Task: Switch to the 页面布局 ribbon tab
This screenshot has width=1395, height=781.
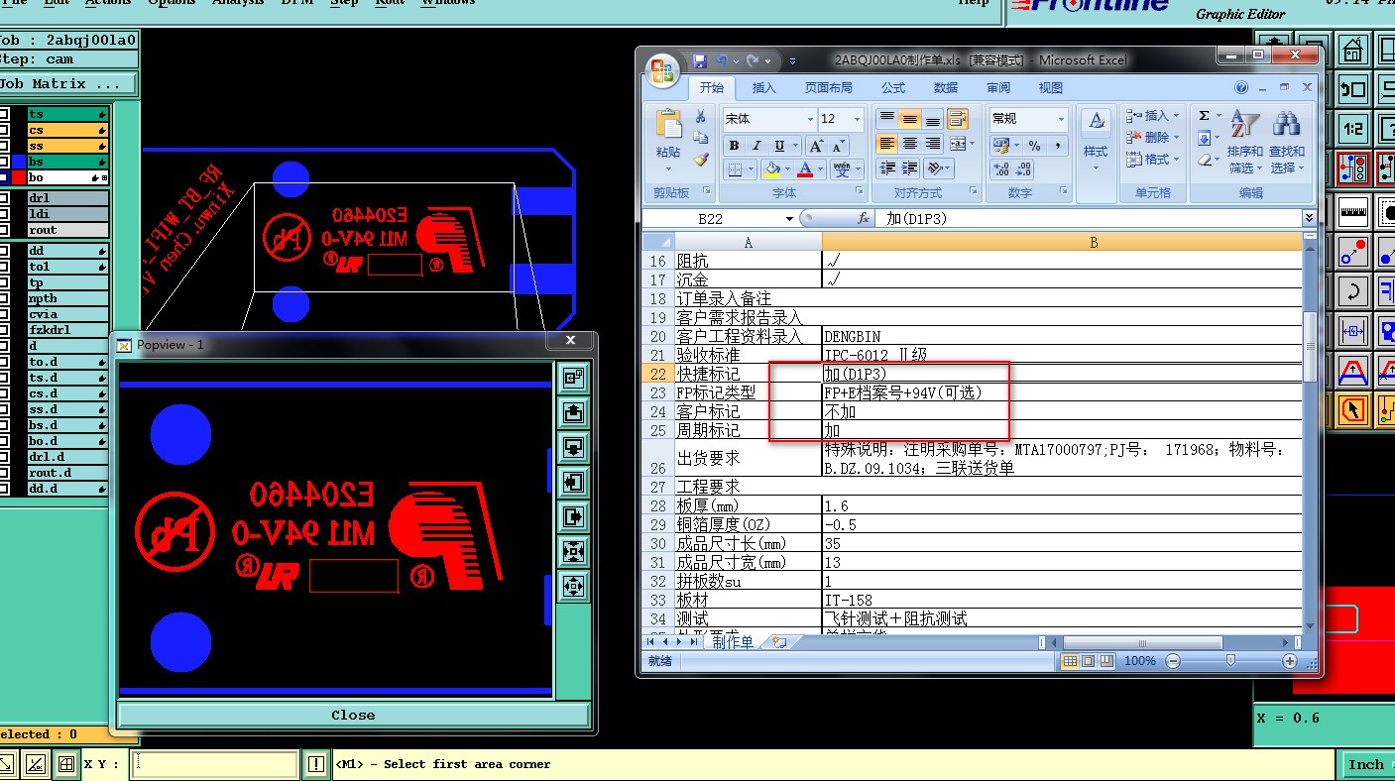Action: pos(829,88)
